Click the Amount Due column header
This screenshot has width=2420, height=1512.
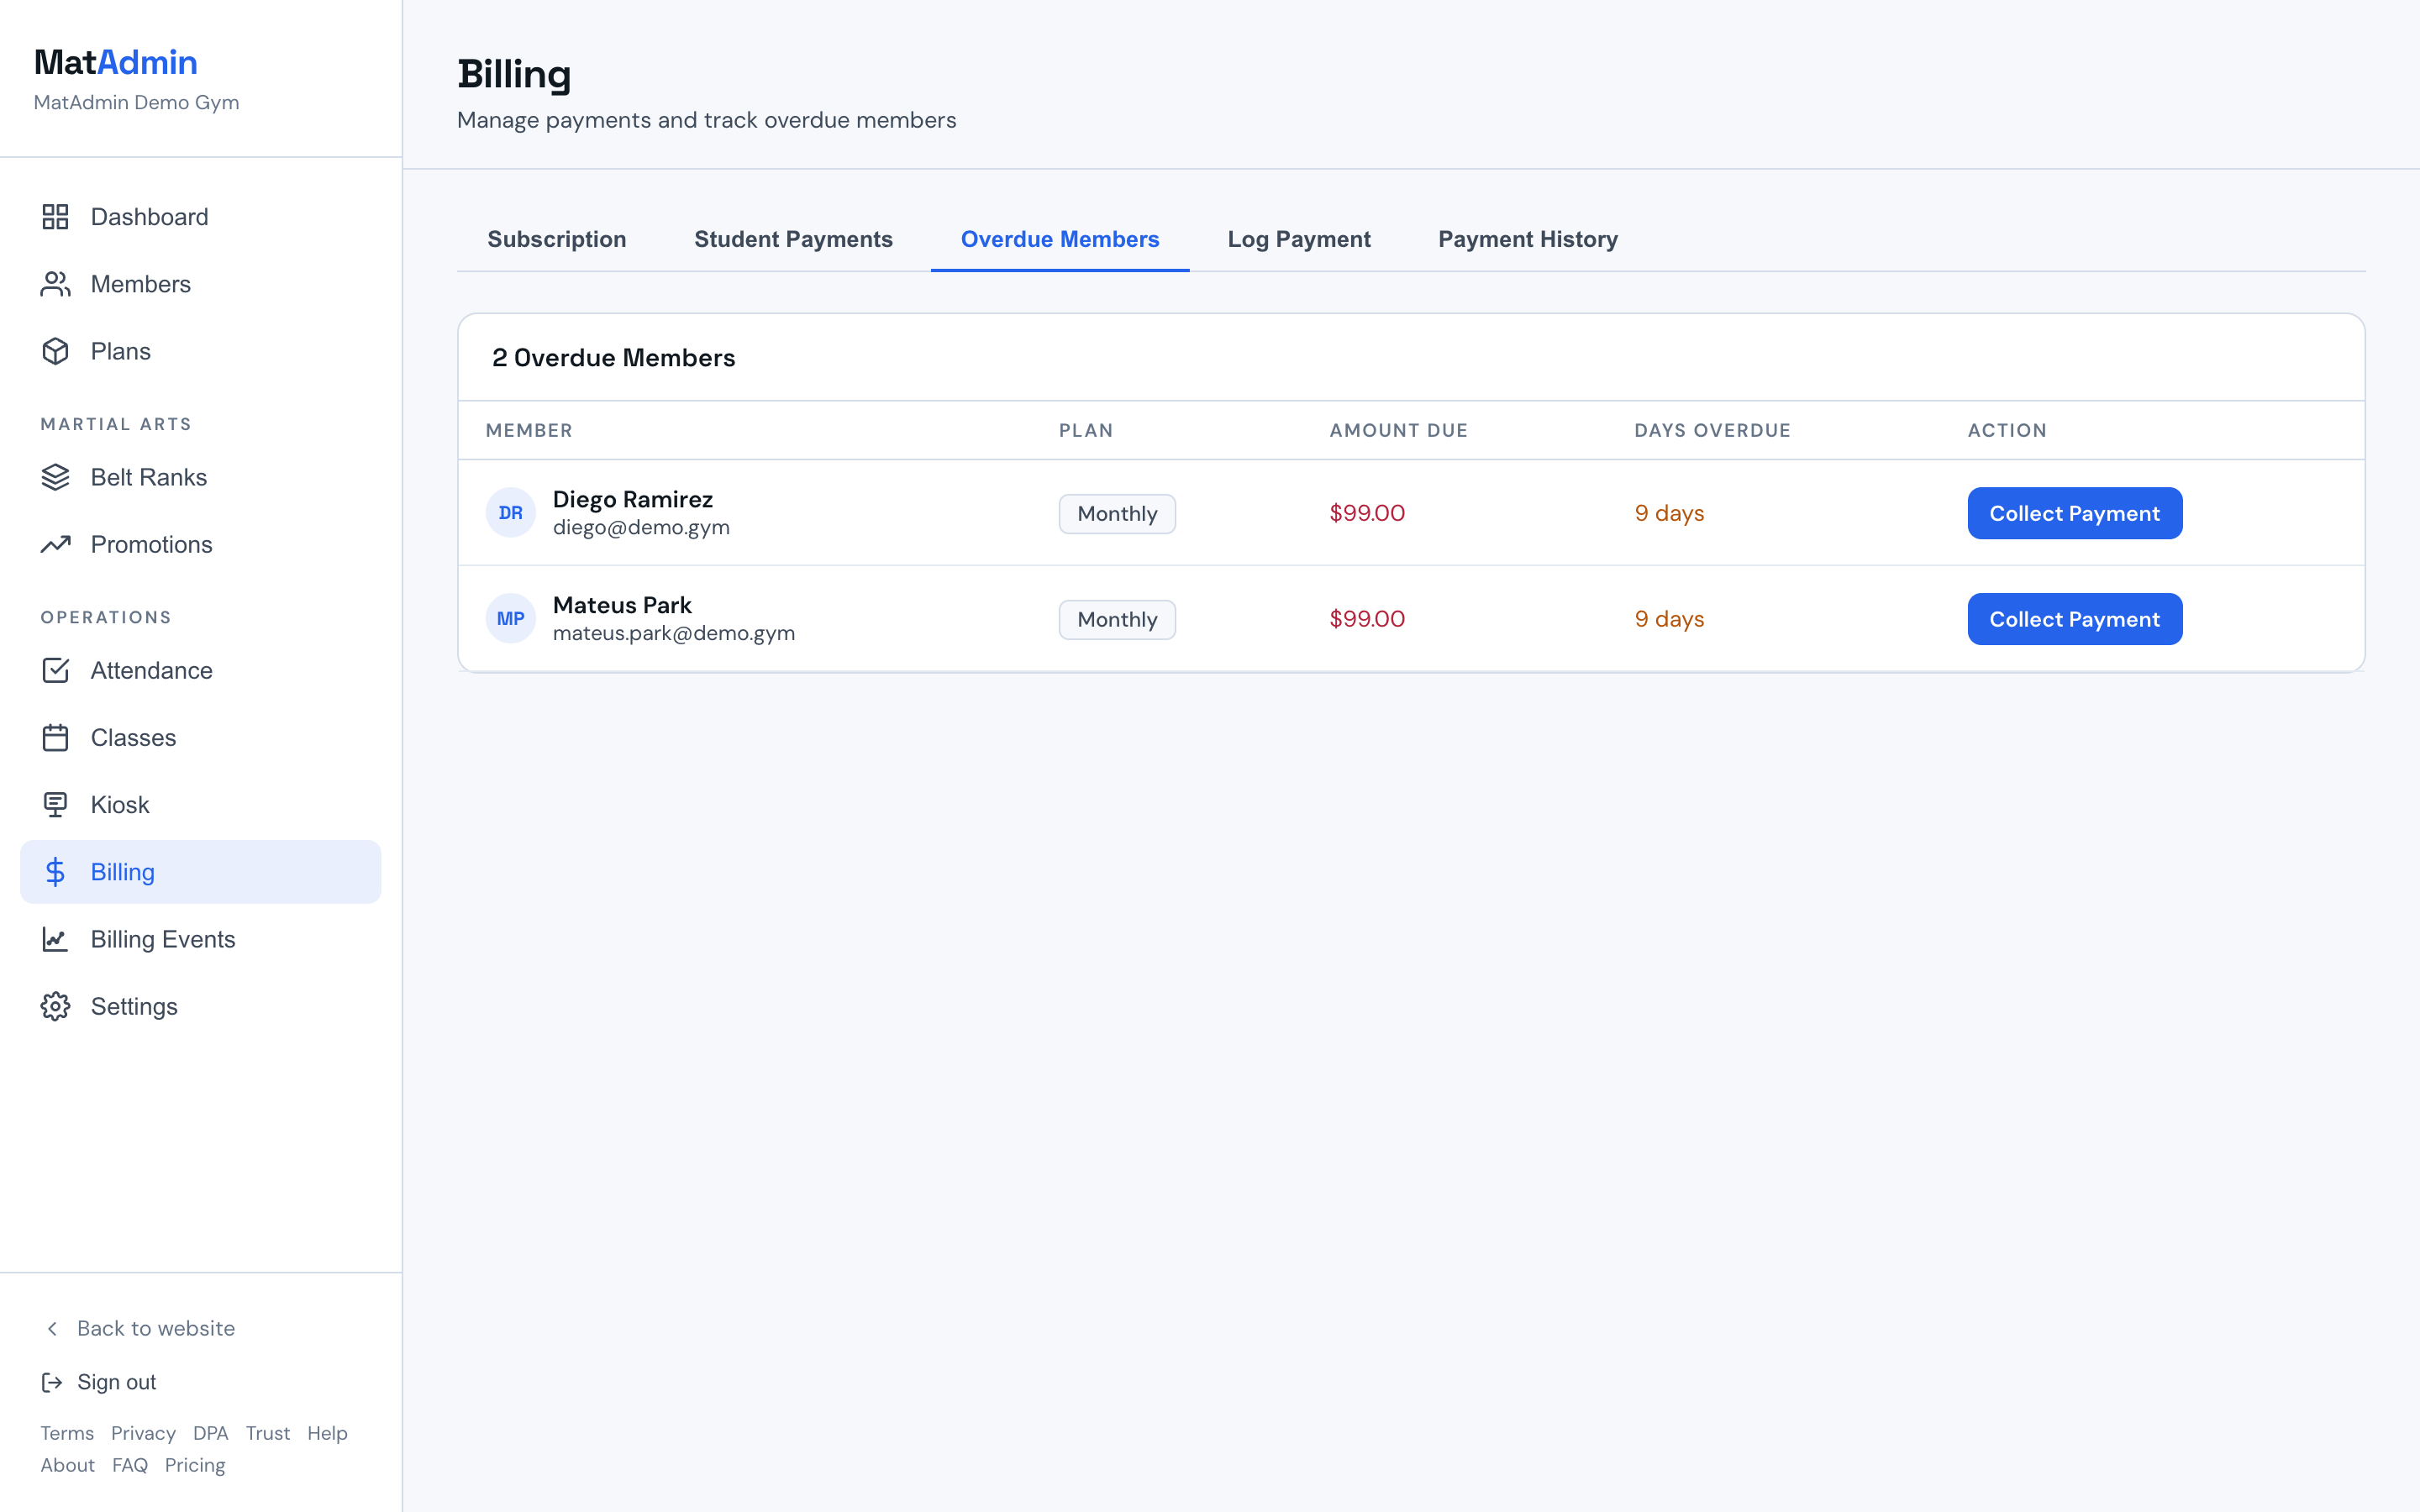[x=1398, y=430]
